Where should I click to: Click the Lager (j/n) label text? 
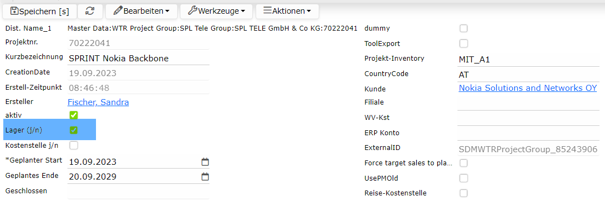[24, 130]
